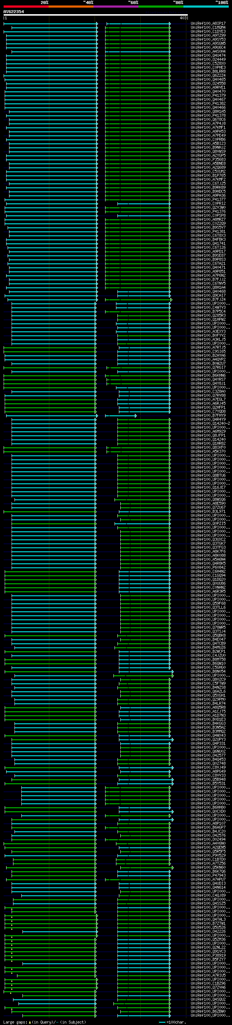Click the UniRef100_Q9CAI7 label
Screen dimensions: 232x1025
click(208, 295)
